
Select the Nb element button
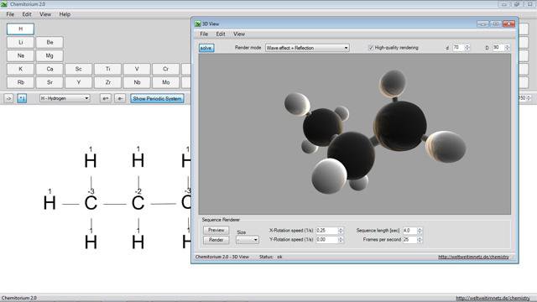click(x=137, y=82)
